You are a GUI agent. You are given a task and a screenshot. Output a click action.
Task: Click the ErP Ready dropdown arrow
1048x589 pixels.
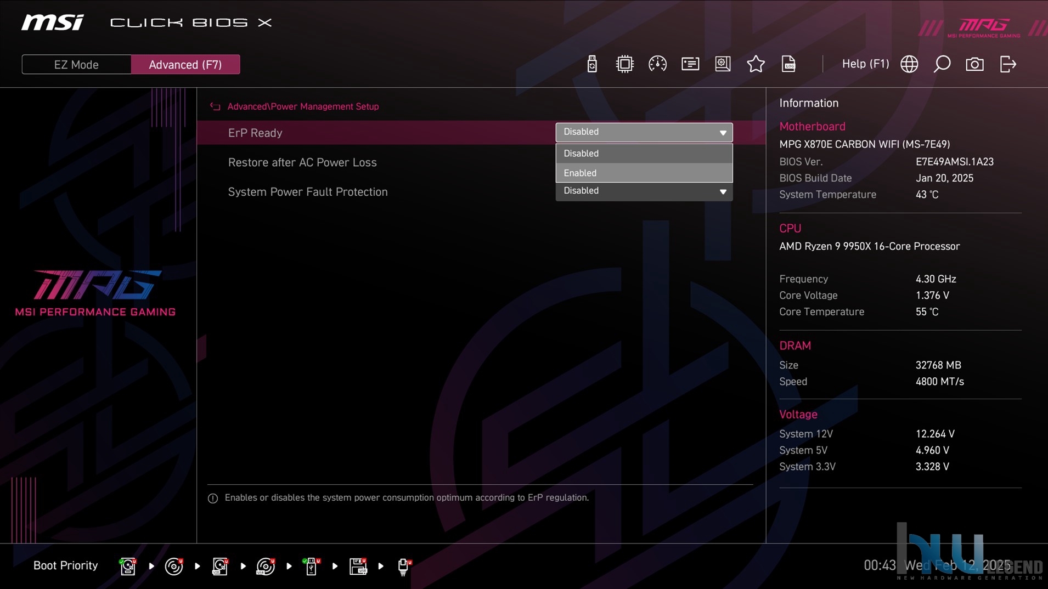pyautogui.click(x=723, y=133)
